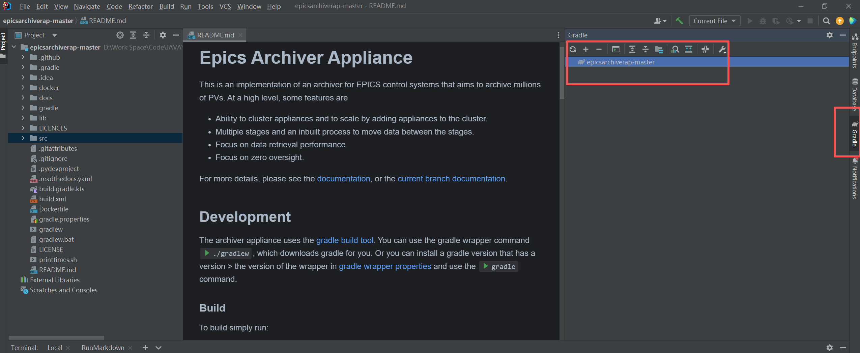Click the orange IDE update icon
This screenshot has width=860, height=353.
click(x=839, y=21)
